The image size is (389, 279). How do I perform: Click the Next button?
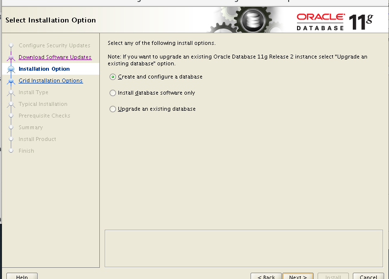pos(298,276)
